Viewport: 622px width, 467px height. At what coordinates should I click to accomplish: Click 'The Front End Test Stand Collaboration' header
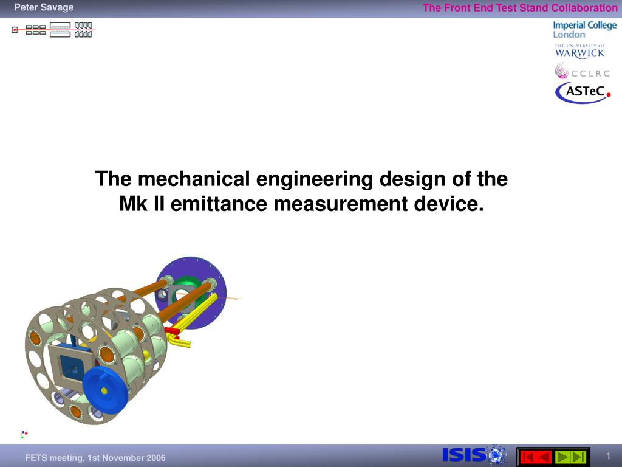[x=520, y=7]
